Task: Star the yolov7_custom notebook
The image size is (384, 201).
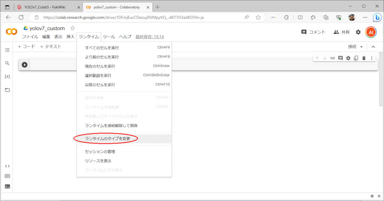Action: pos(72,28)
